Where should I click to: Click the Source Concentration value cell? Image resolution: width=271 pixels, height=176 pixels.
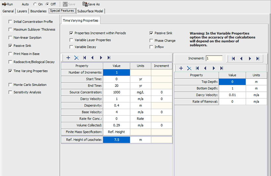click(x=116, y=92)
